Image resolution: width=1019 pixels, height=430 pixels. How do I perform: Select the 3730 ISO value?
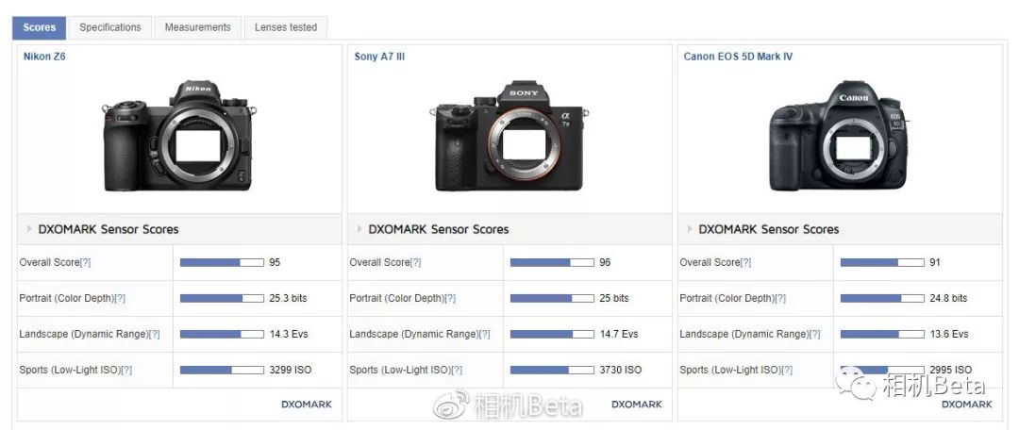[x=621, y=370]
